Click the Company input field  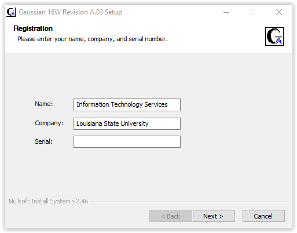pyautogui.click(x=127, y=123)
